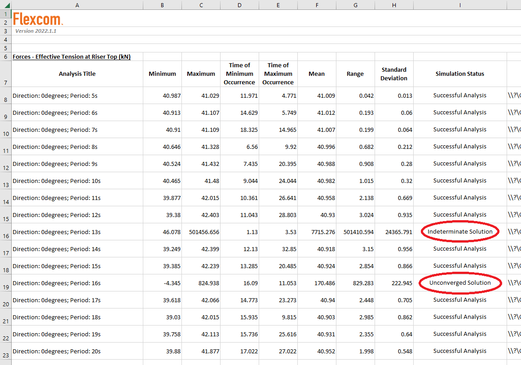Select row 19 header
The height and width of the screenshot is (365, 521).
click(6, 283)
